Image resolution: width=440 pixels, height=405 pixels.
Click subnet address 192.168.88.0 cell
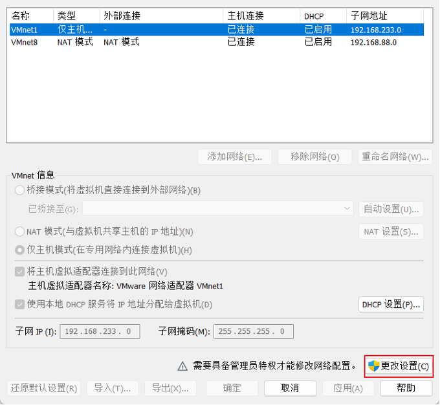pyautogui.click(x=373, y=43)
